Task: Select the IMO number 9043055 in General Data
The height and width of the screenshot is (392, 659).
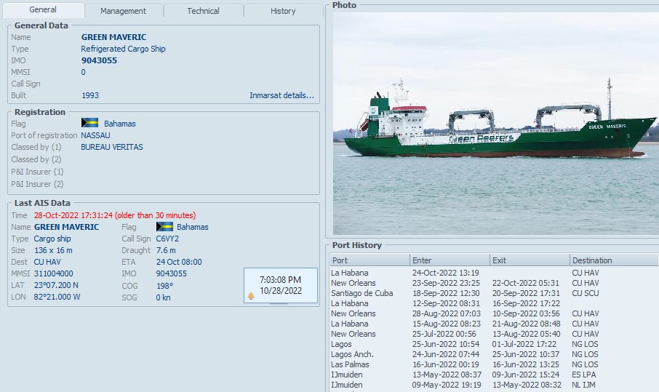Action: click(x=99, y=60)
